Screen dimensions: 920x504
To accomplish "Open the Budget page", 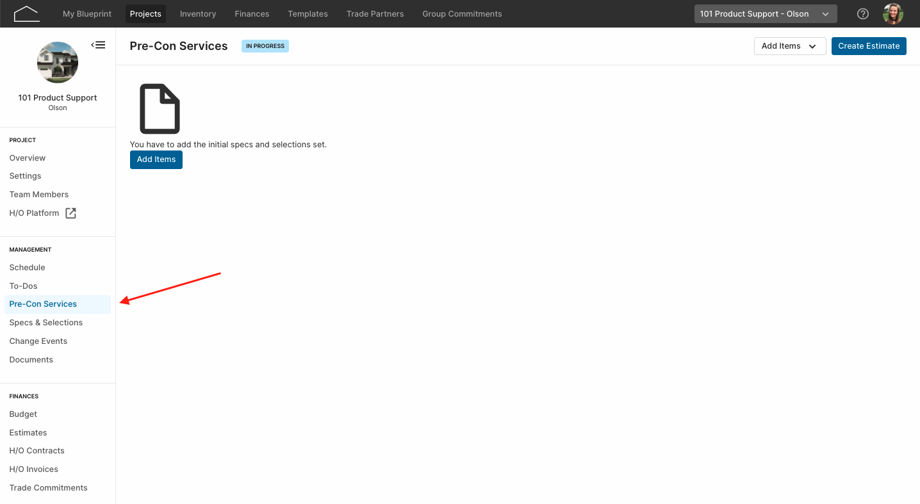I will pyautogui.click(x=24, y=414).
